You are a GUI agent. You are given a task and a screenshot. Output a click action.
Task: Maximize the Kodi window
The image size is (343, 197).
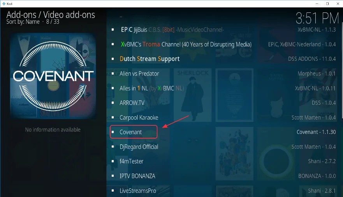click(x=327, y=4)
